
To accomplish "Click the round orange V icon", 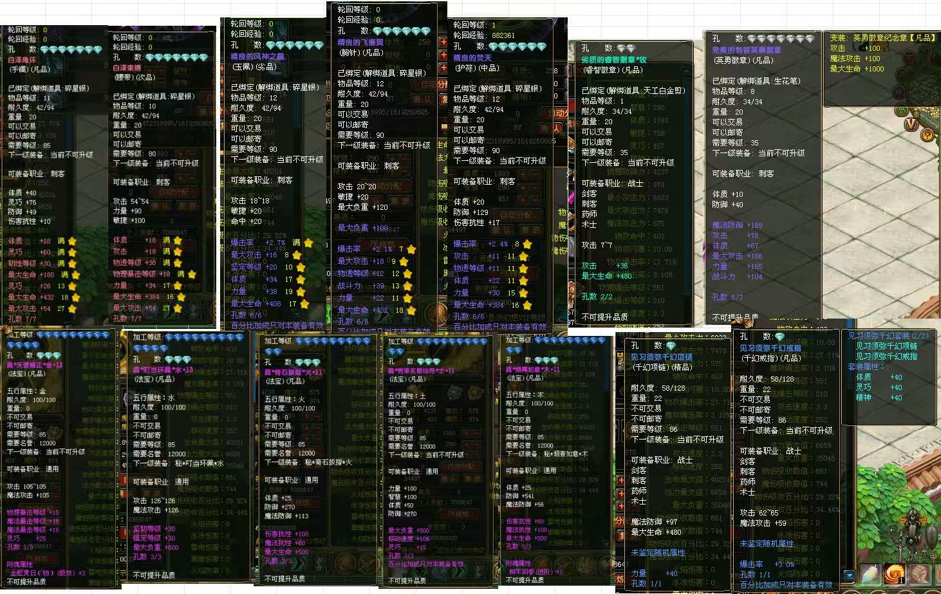I will tap(911, 124).
